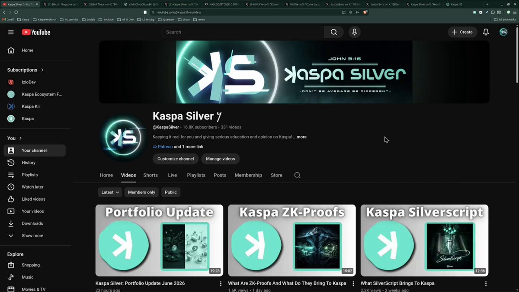The image size is (519, 292).
Task: Open options for Portfolio Update June 2026 video
Action: coord(221,284)
